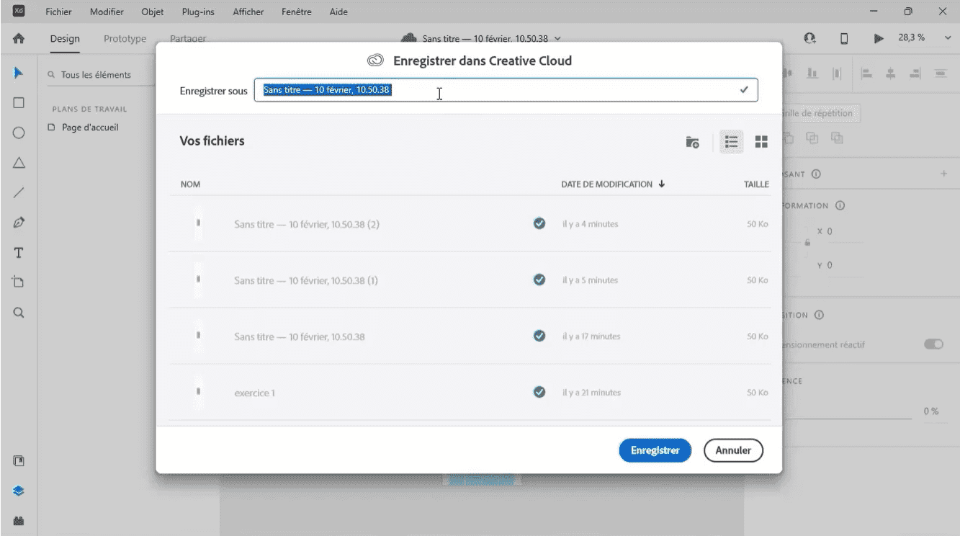This screenshot has width=960, height=536.
Task: Open the Aide menu
Action: coord(338,12)
